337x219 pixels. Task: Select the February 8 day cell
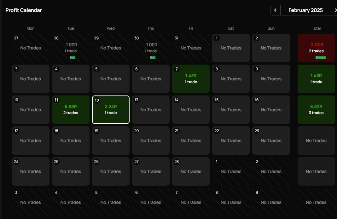point(231,79)
